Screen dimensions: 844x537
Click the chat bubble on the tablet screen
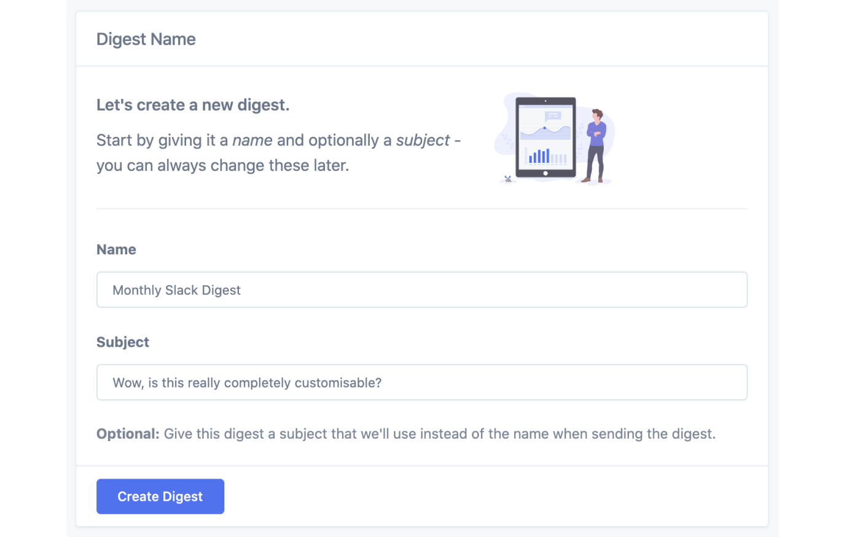pos(553,116)
